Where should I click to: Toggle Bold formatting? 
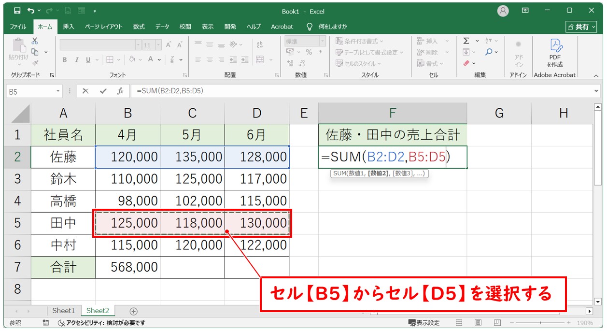(65, 59)
